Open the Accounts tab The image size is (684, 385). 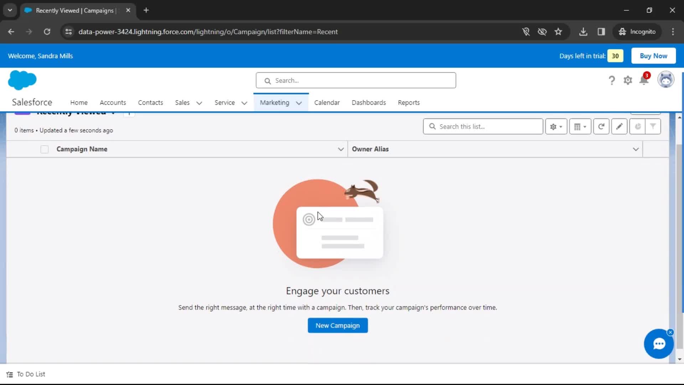tap(113, 103)
